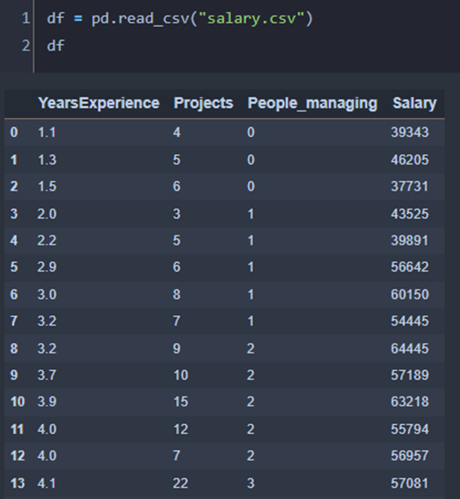This screenshot has height=499, width=460.
Task: Click the Salary column header
Action: [x=414, y=103]
